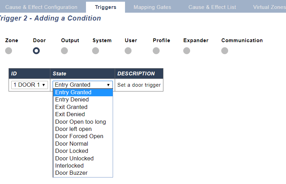Screen dimensions: 286x184
Task: Select Door Forced Open state
Action: (x=79, y=136)
